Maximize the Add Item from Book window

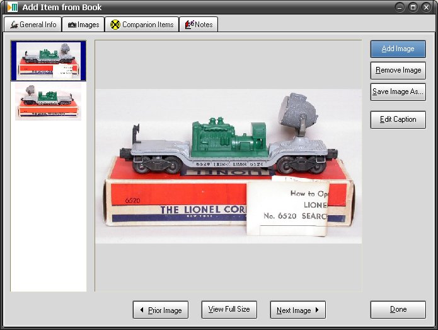pyautogui.click(x=413, y=8)
